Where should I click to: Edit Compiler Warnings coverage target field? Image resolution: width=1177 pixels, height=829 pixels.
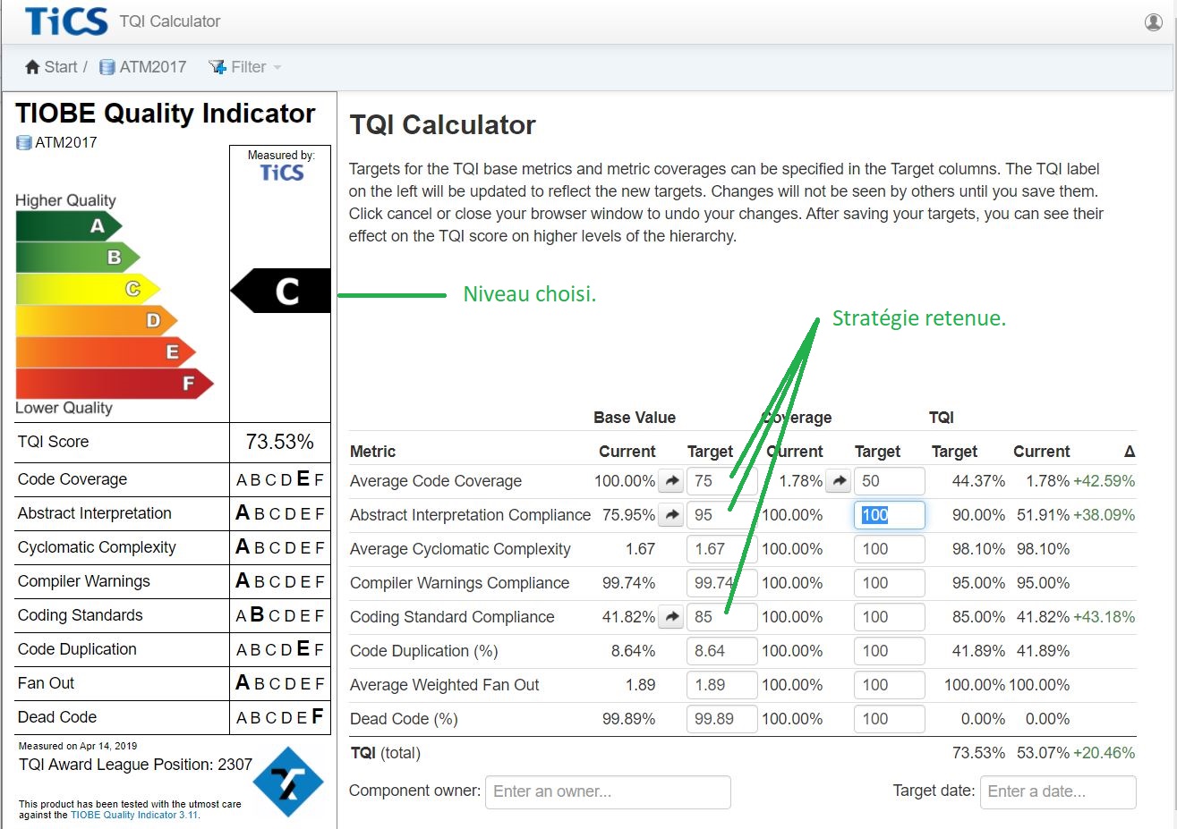click(x=890, y=583)
